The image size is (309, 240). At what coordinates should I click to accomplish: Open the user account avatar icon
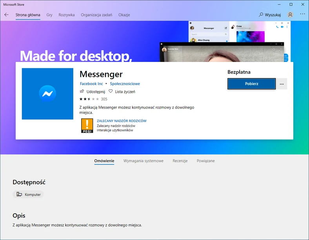pos(290,15)
